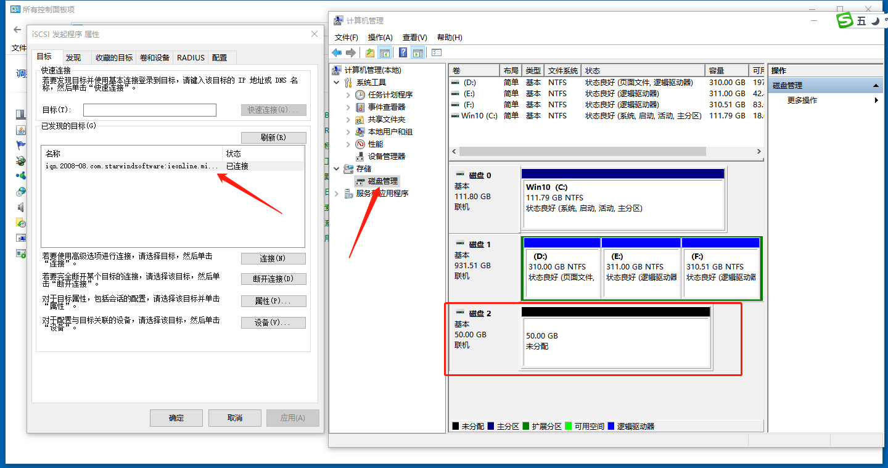The image size is (888, 468).
Task: Click the 设备(V)... button
Action: [273, 322]
